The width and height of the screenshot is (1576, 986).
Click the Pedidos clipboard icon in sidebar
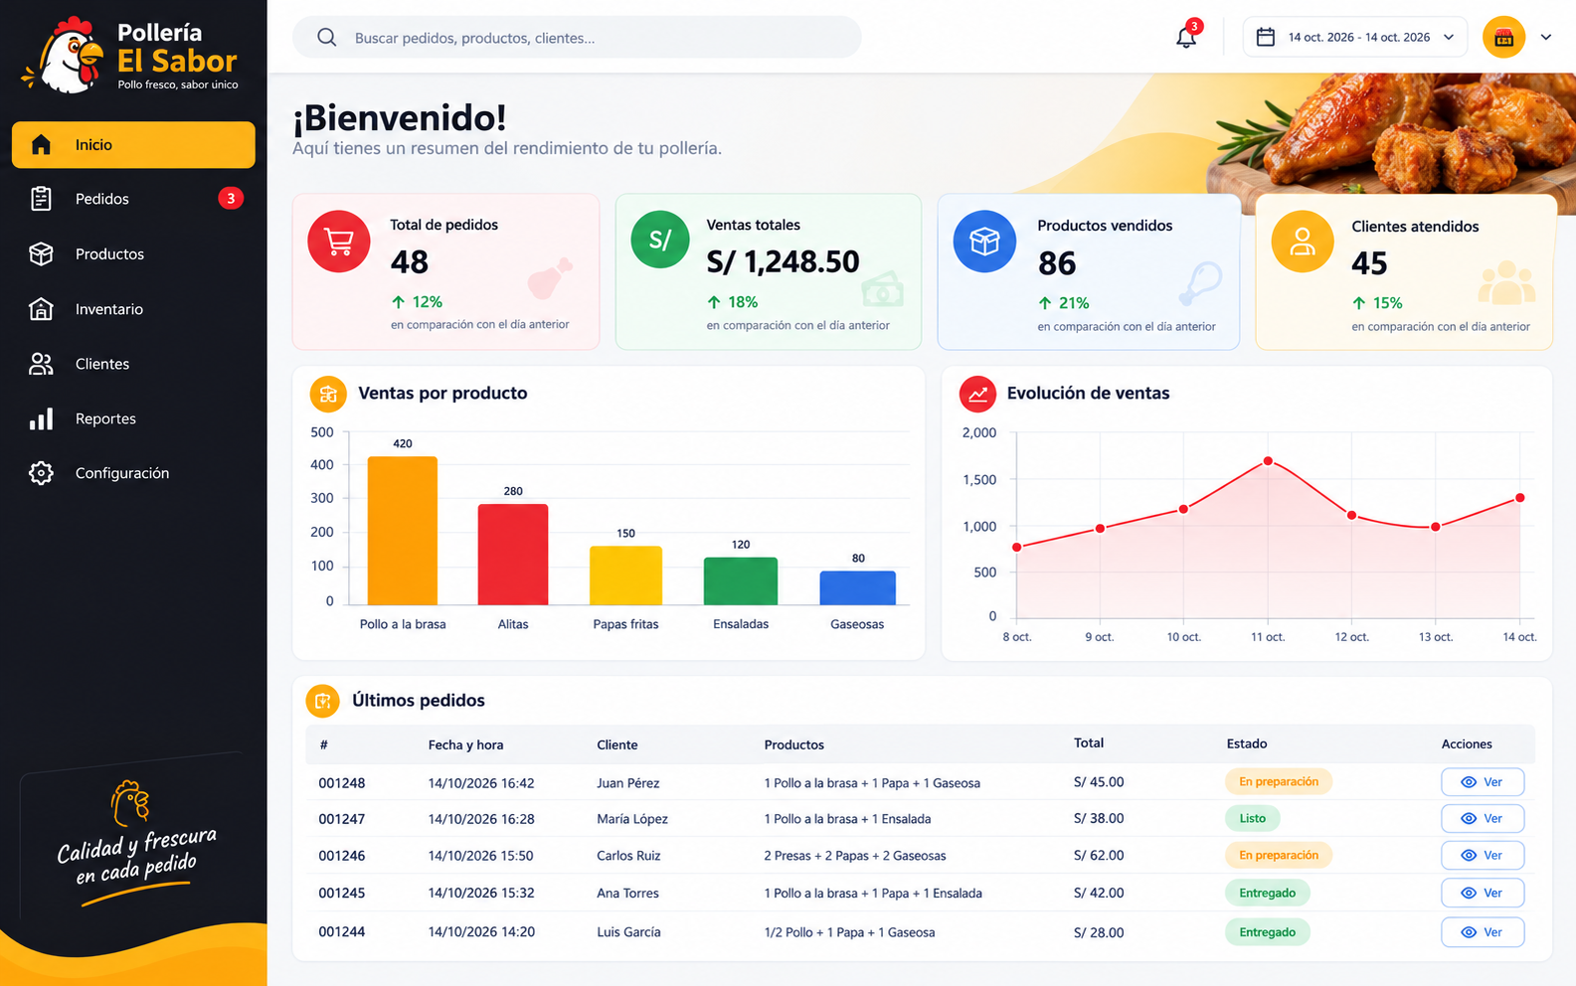click(41, 199)
